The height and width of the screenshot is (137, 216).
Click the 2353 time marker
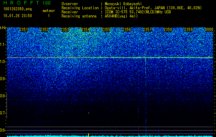point(65,29)
